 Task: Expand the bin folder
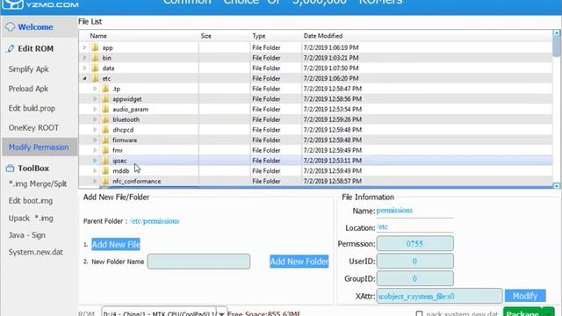84,58
